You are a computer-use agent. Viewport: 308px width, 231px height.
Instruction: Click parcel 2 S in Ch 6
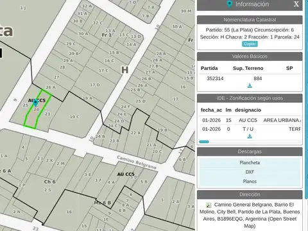point(47,190)
